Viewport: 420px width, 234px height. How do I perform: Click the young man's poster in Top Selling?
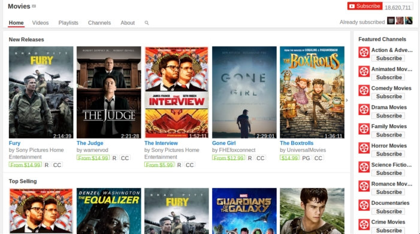click(x=312, y=211)
